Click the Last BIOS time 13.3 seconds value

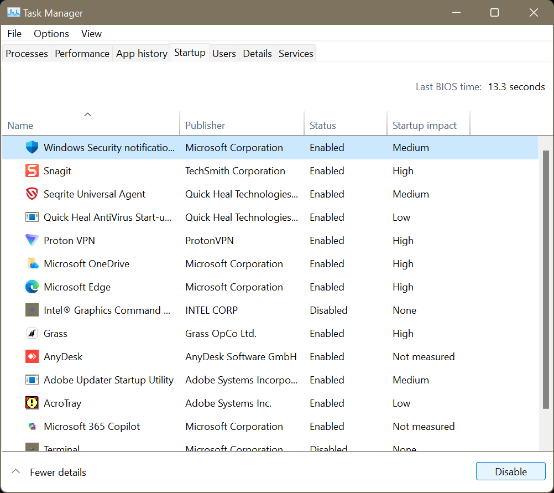[x=516, y=87]
